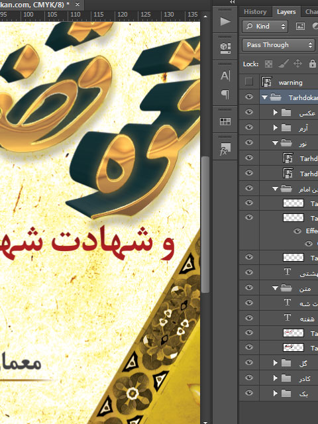Click the T icon of شه text layer
The height and width of the screenshot is (424, 318).
[288, 303]
